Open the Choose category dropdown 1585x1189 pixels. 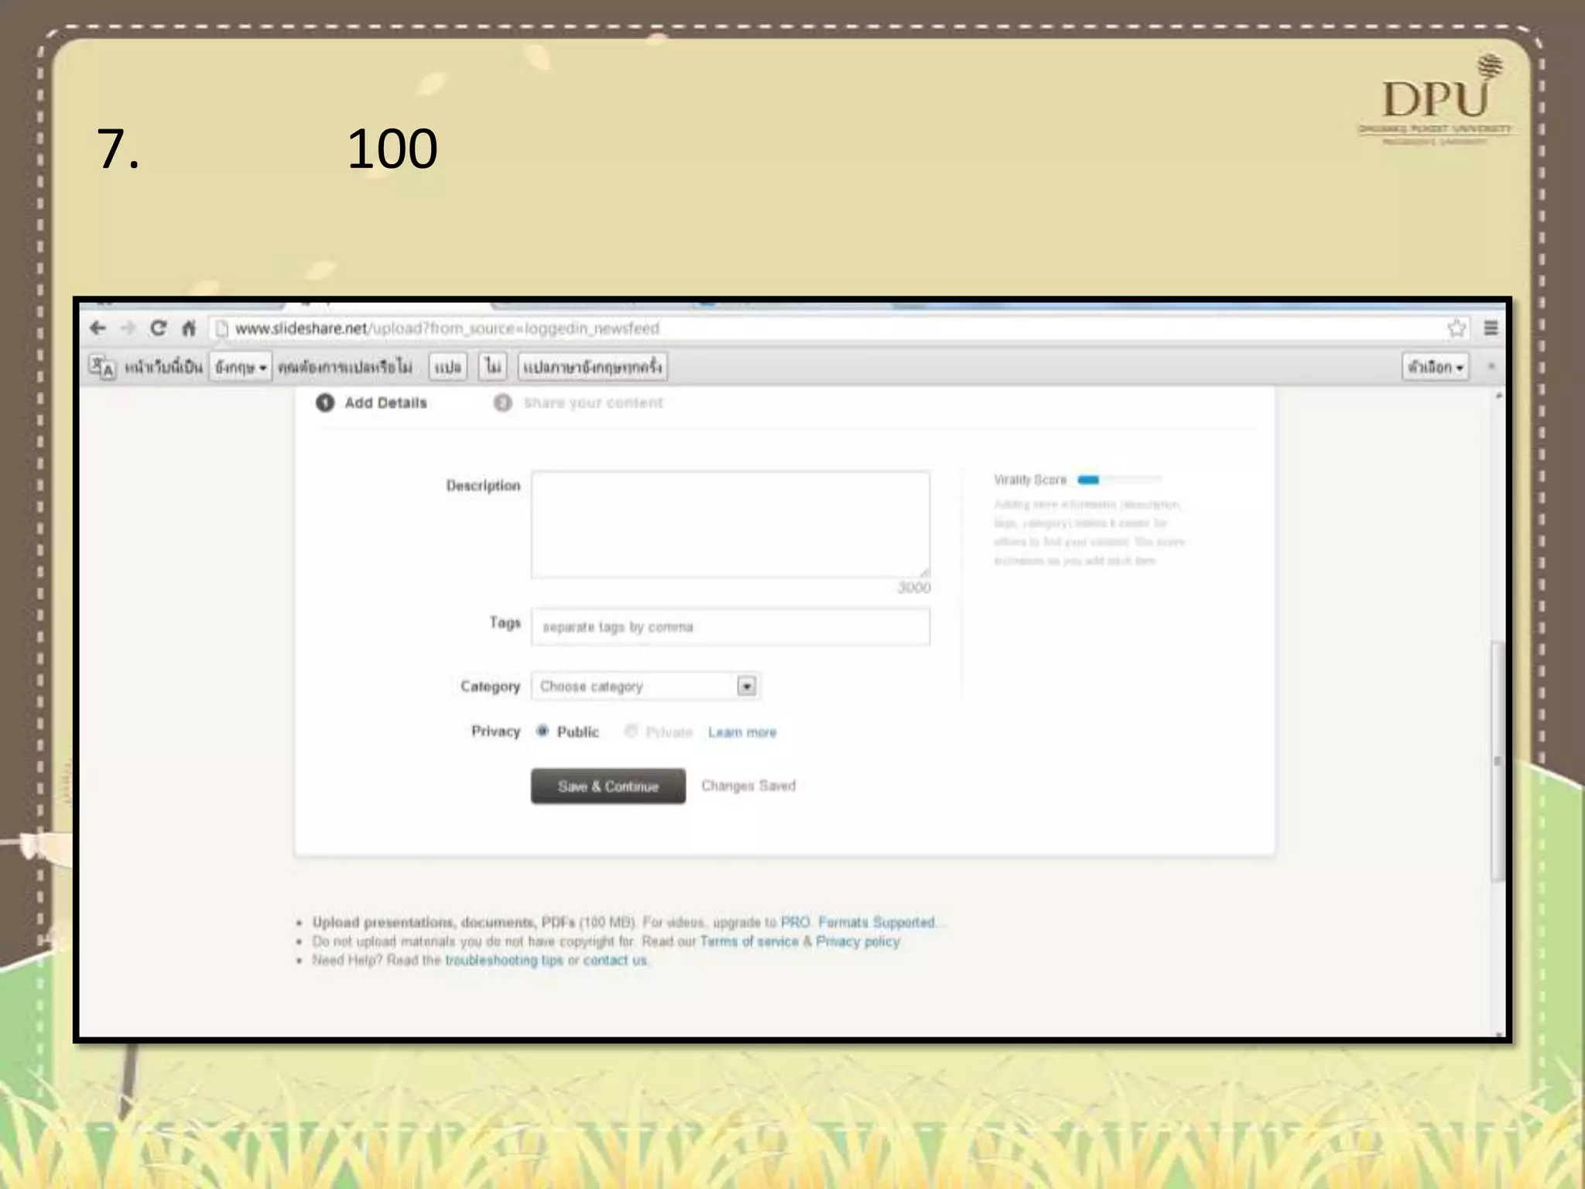tap(645, 686)
